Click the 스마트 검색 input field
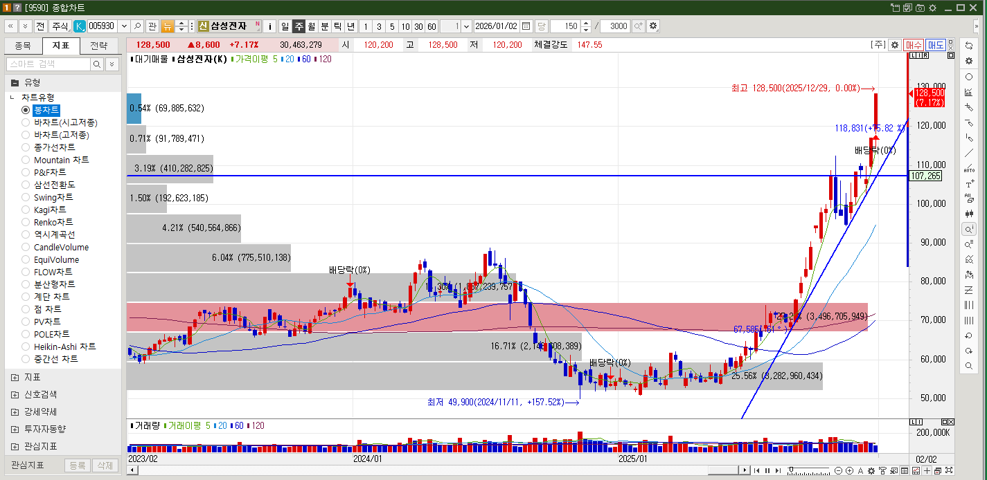This screenshot has height=480, width=987. [48, 64]
